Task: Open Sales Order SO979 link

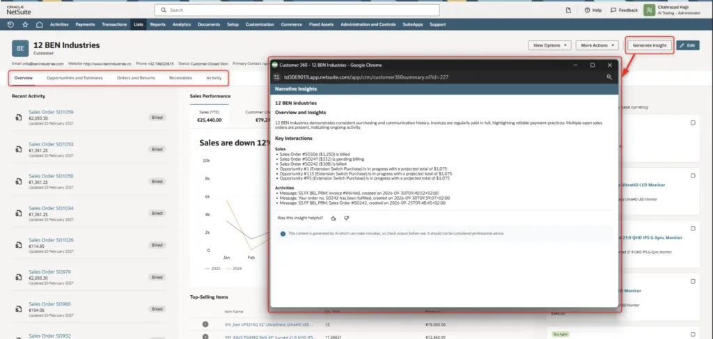Action: pos(49,271)
